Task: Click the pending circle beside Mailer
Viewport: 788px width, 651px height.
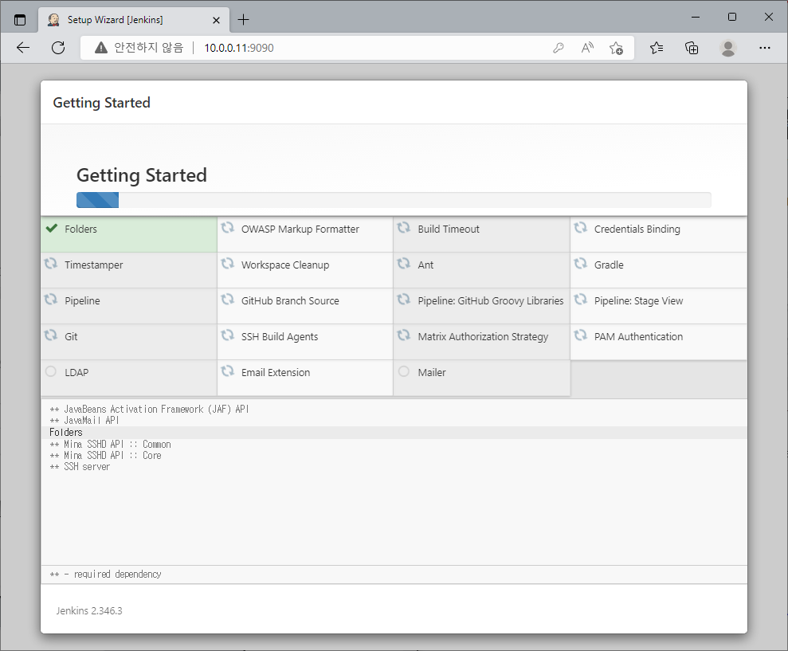Action: (x=403, y=371)
